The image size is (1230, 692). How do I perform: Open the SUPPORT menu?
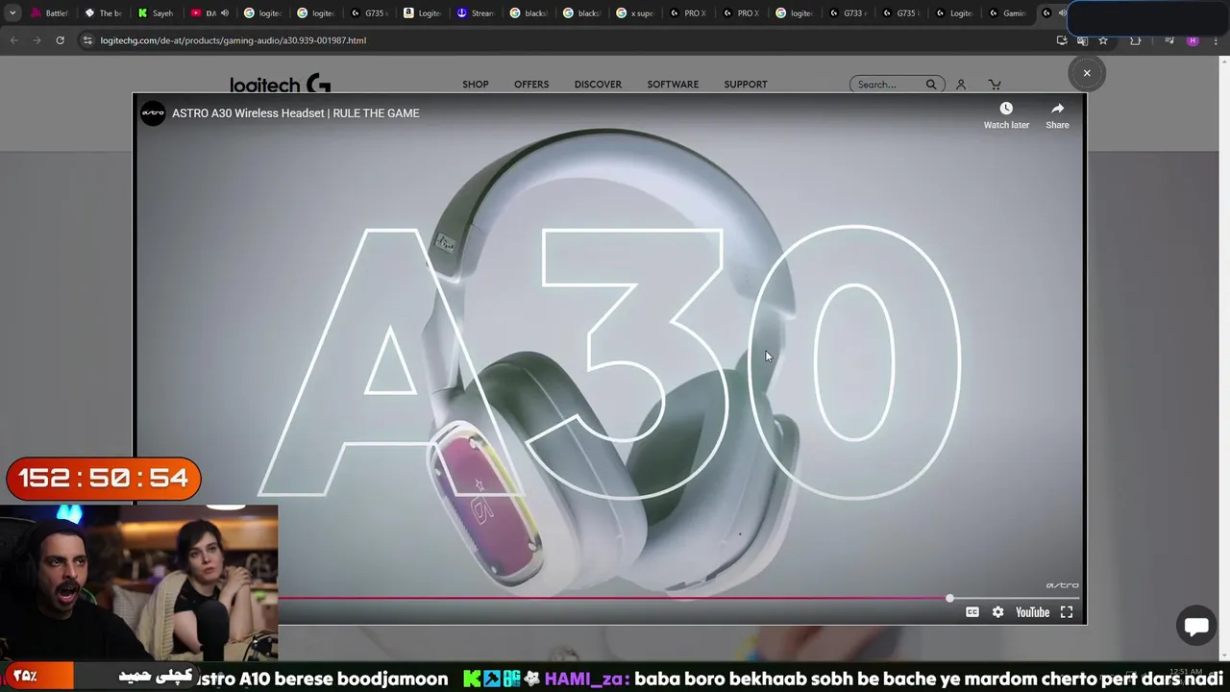coord(746,85)
